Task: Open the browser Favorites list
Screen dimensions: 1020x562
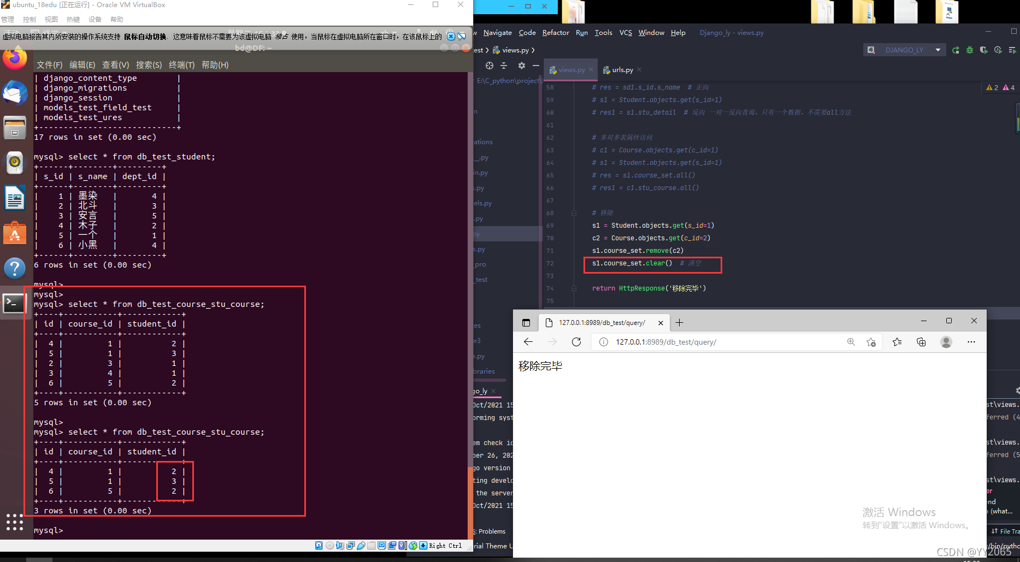Action: pos(897,342)
